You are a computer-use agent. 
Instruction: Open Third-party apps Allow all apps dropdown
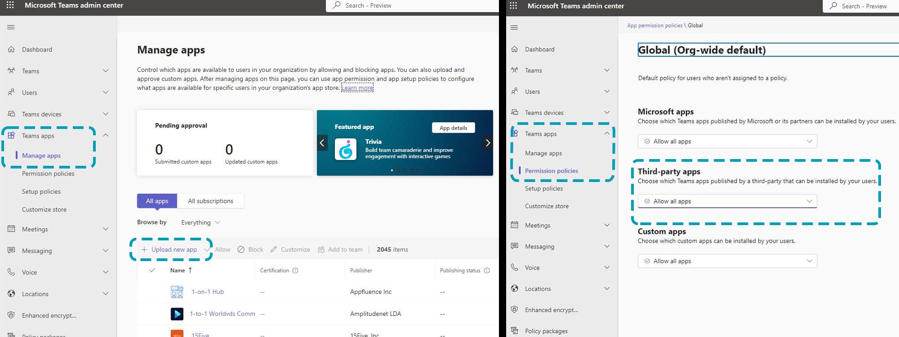(727, 201)
